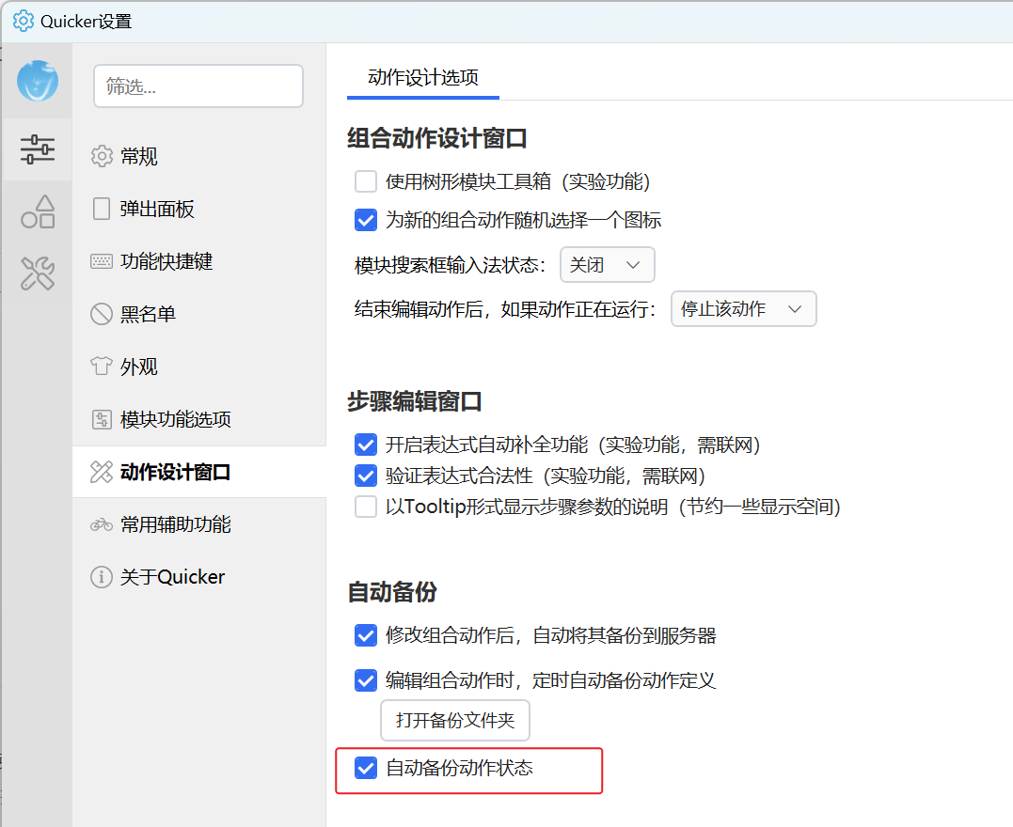Viewport: 1013px width, 827px height.
Task: Open the 黑名单 settings page
Action: coord(199,314)
